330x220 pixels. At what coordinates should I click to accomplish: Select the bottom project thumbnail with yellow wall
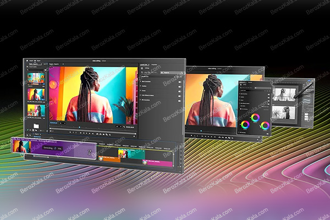click(36, 111)
